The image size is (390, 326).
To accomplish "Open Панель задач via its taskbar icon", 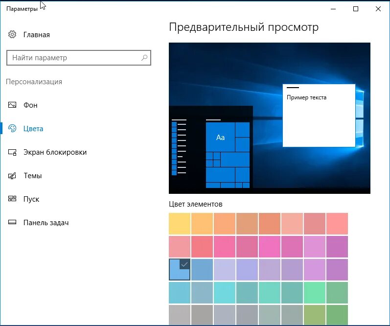I will pos(12,222).
